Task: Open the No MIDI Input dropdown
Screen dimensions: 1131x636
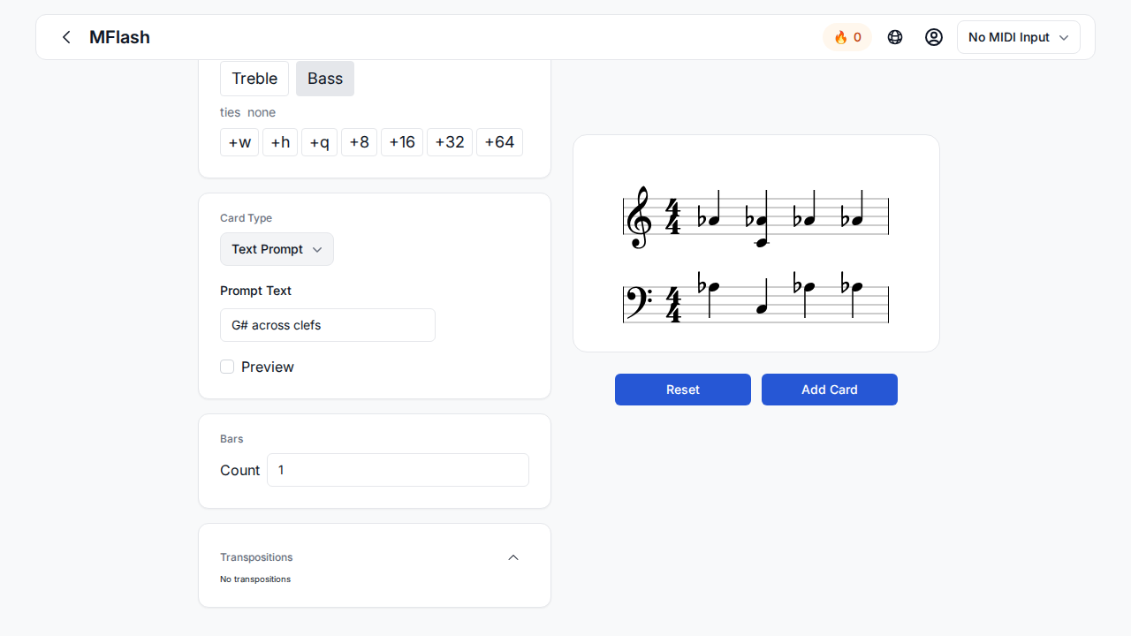Action: pyautogui.click(x=1018, y=37)
